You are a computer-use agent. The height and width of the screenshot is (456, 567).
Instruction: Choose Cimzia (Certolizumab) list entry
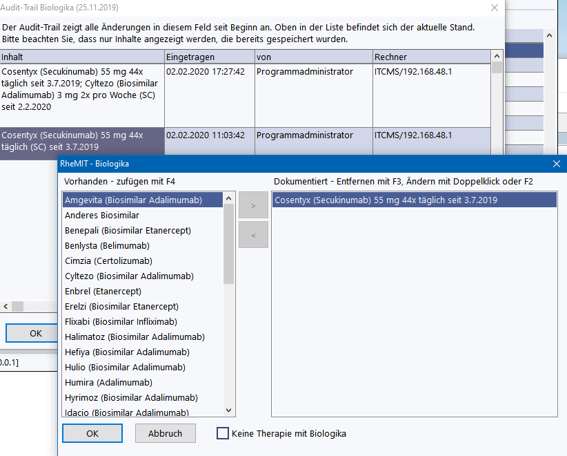(x=108, y=261)
